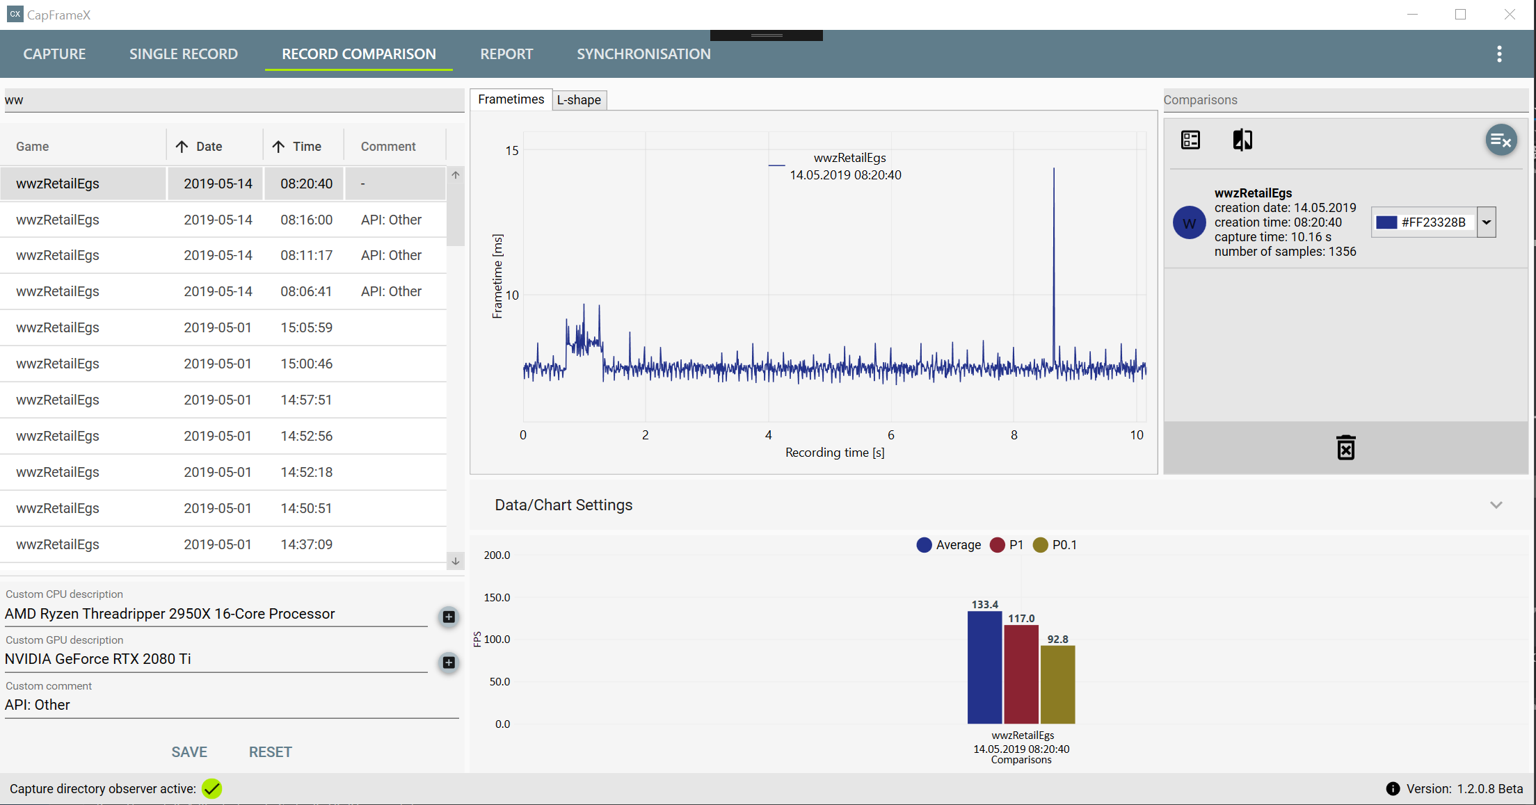
Task: Select the Frametimes chart tab
Action: tap(511, 99)
